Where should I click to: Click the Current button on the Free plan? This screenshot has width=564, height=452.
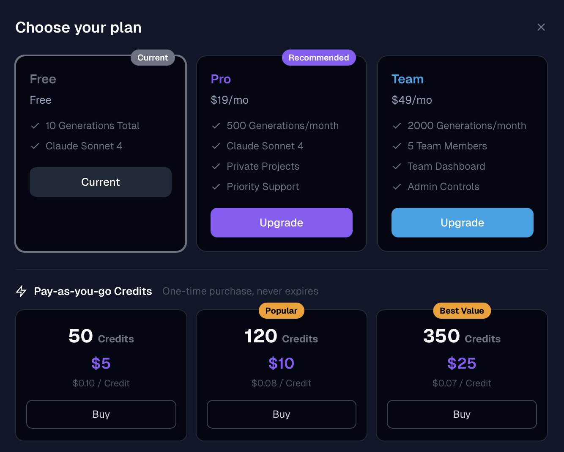pos(100,182)
